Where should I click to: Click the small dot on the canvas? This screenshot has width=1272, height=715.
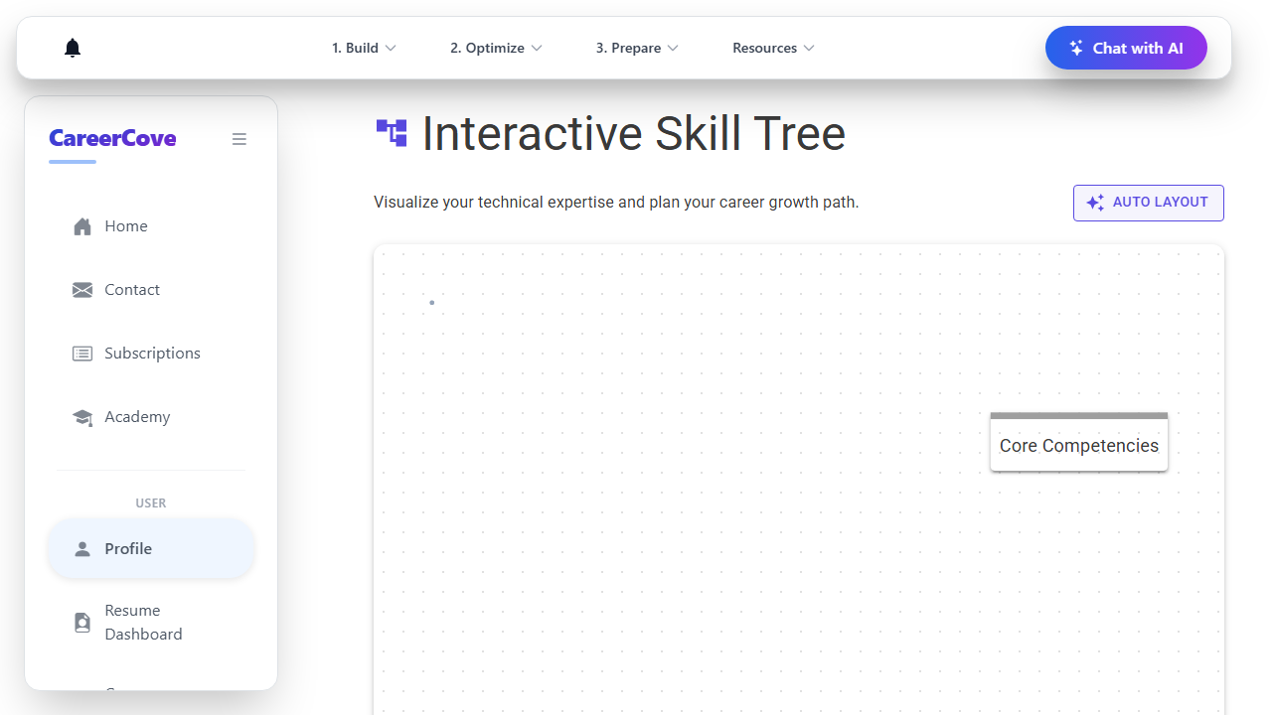point(431,302)
